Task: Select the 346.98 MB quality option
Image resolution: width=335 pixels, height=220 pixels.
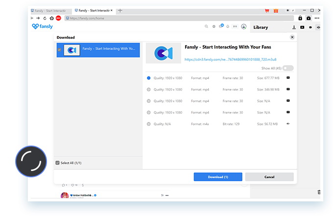Action: click(x=149, y=90)
